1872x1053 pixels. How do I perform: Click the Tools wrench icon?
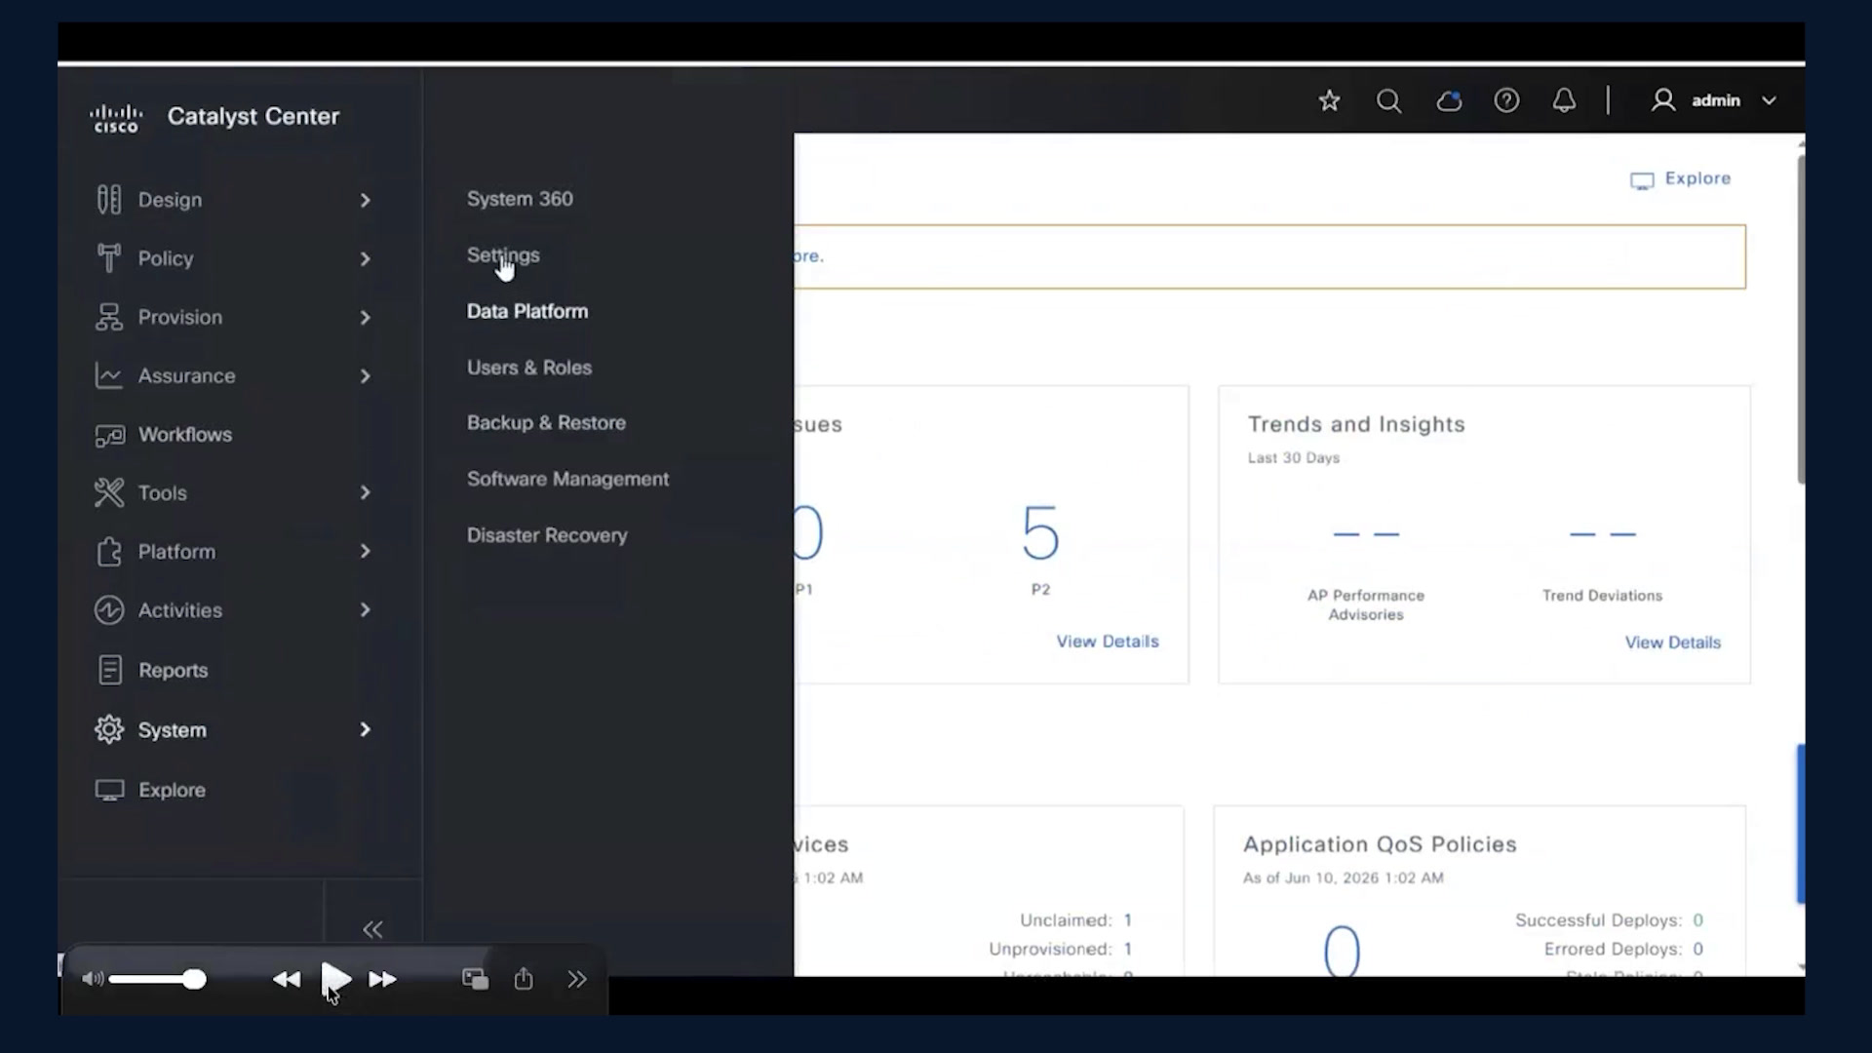(109, 492)
